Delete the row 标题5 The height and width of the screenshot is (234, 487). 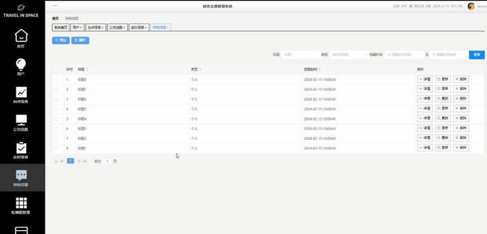click(461, 109)
